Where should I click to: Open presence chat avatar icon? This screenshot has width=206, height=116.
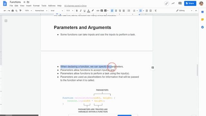pos(166,4)
